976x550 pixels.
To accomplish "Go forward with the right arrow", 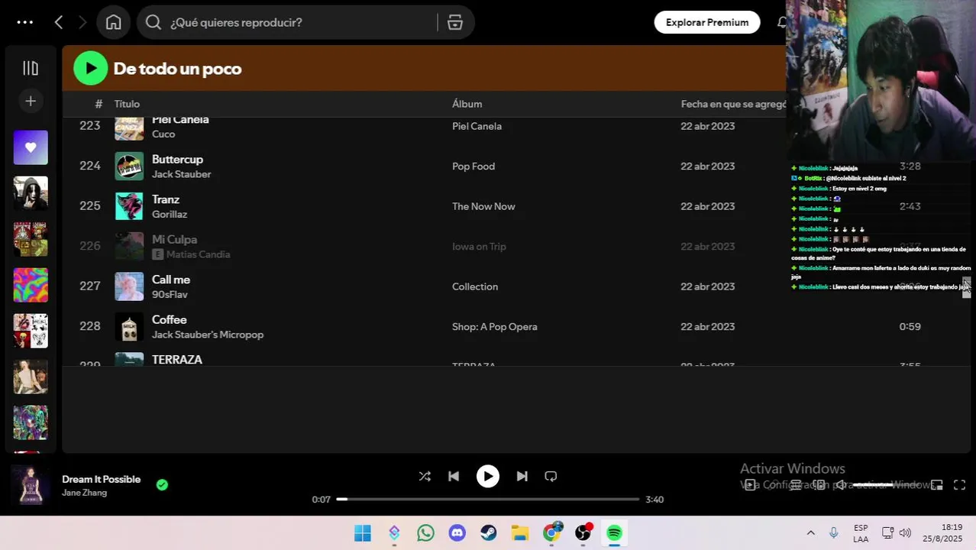I will [82, 22].
